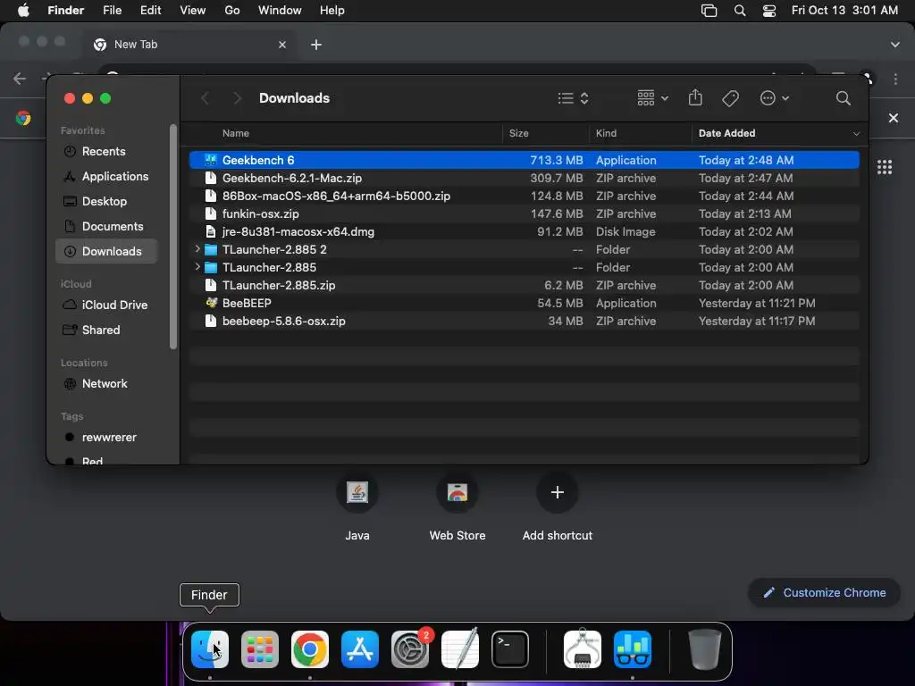Open the Java shortcut tile
The image size is (915, 686).
point(357,492)
